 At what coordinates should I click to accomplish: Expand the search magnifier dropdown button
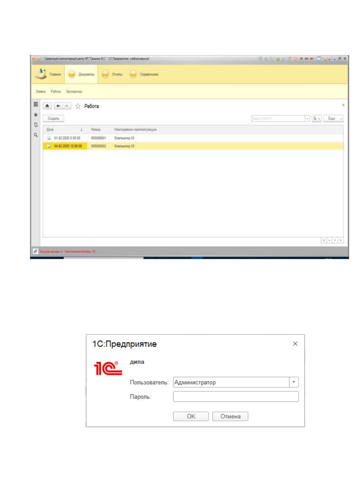point(317,119)
